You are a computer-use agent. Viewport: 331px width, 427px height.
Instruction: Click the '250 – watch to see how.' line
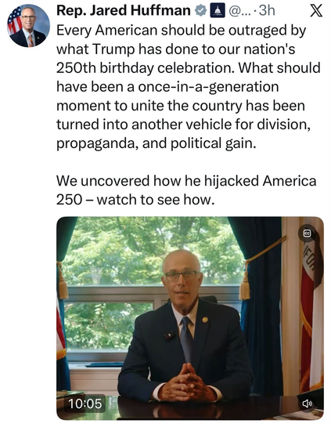tap(135, 200)
